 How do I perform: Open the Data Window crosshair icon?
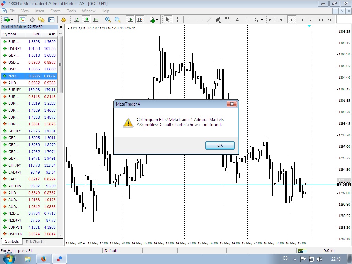[x=32, y=20]
